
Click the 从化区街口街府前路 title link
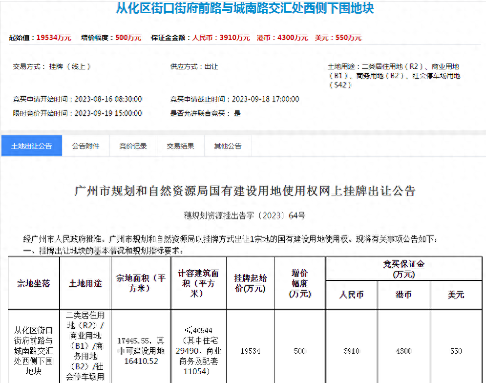[x=243, y=8]
